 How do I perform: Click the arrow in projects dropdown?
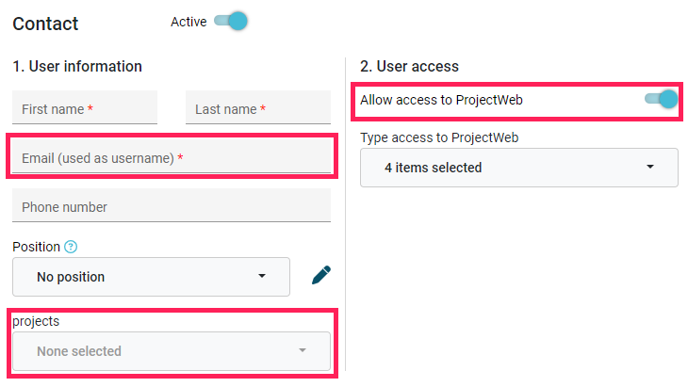click(x=303, y=350)
